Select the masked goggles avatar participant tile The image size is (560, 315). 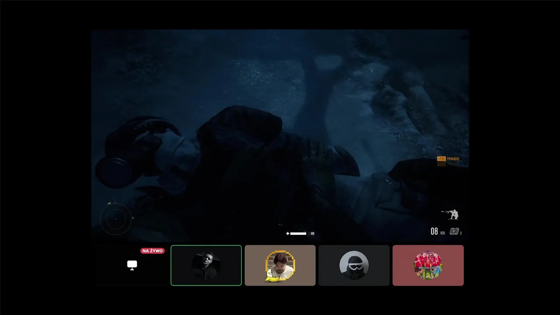[354, 266]
